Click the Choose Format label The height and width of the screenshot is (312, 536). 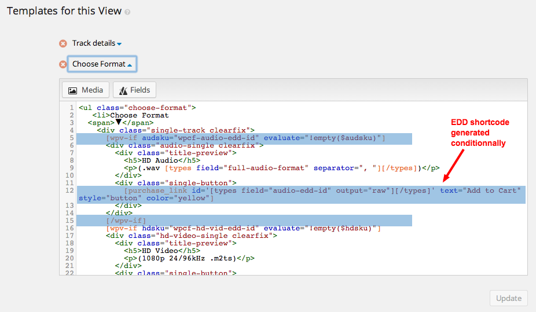99,64
